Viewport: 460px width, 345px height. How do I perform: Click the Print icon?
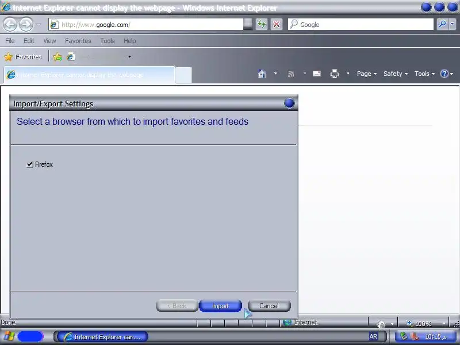[335, 74]
